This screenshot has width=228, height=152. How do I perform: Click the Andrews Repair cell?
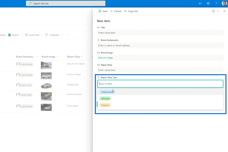[x=74, y=74]
